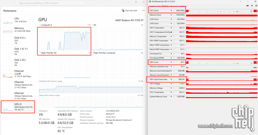Click the AMD Radeon RX 5700 XT title

[129, 20]
